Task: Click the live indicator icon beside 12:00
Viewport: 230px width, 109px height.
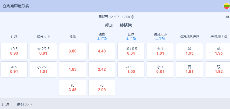Action: 133,17
